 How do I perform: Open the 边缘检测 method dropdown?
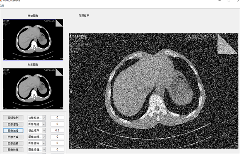[x=37, y=118]
